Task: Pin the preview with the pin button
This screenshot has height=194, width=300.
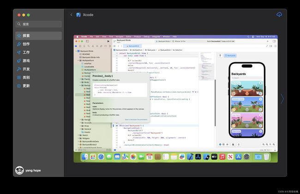Action: [x=220, y=56]
